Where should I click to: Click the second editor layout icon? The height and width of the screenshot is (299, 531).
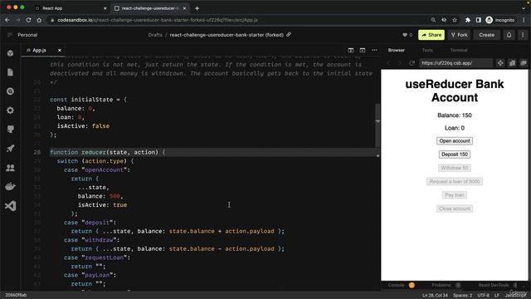[x=363, y=50]
